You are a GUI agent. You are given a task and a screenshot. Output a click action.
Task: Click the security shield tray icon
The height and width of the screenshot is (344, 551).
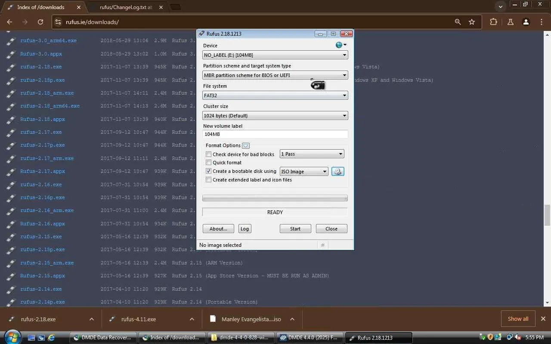[490, 338]
